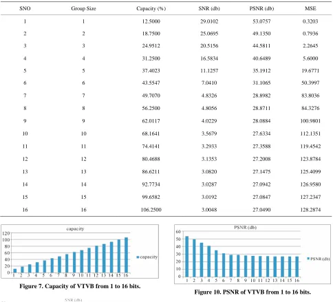
Task: Click the 120 y-axis label on capacity chart
Action: coord(6,233)
